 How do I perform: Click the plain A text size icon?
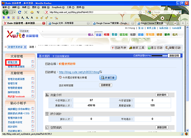point(32,18)
